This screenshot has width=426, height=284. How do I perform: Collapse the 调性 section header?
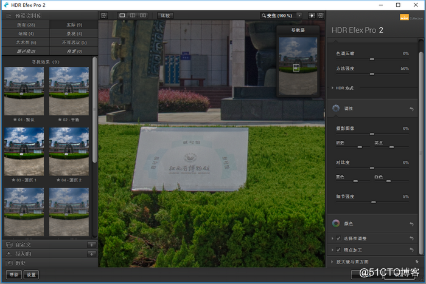tap(372, 109)
